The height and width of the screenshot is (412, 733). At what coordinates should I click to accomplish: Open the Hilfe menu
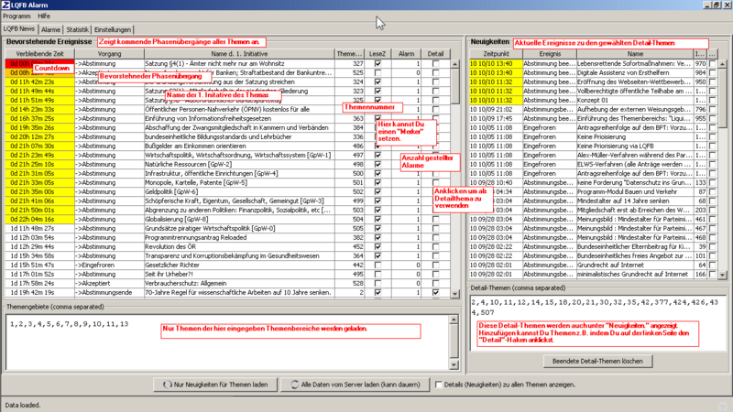44,17
